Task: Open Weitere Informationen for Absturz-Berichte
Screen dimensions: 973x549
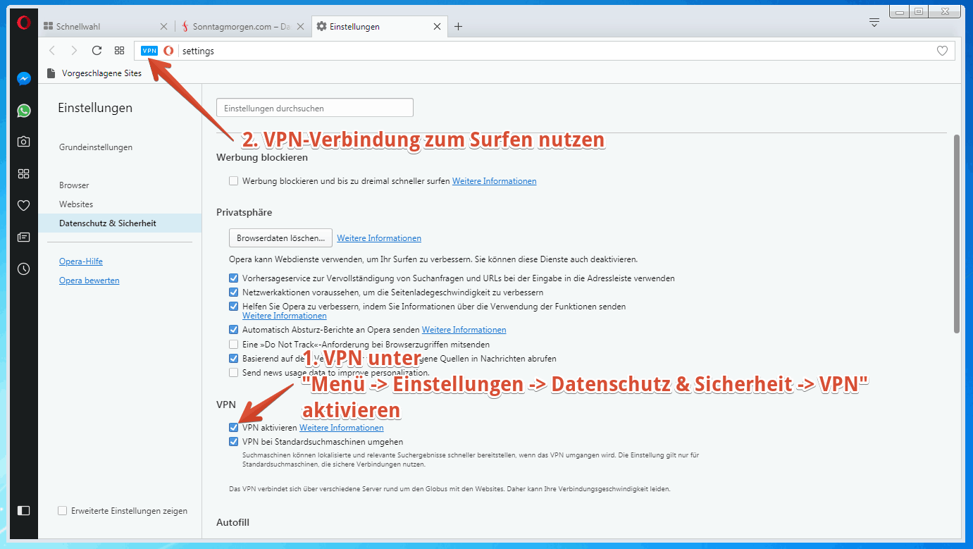Action: pyautogui.click(x=464, y=330)
